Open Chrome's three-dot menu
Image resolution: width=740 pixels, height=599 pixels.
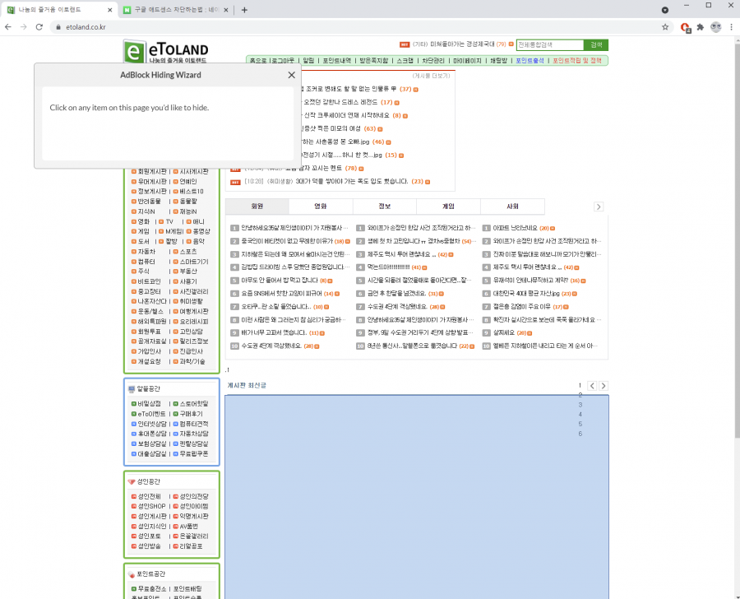tap(731, 27)
